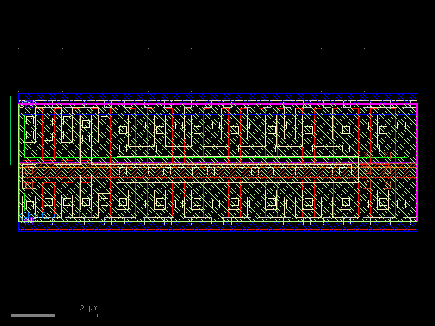Image resolution: width=435 pixels, height=326 pixels.
Task: Select the clkbuf_16 cell name text
Action: point(38,216)
